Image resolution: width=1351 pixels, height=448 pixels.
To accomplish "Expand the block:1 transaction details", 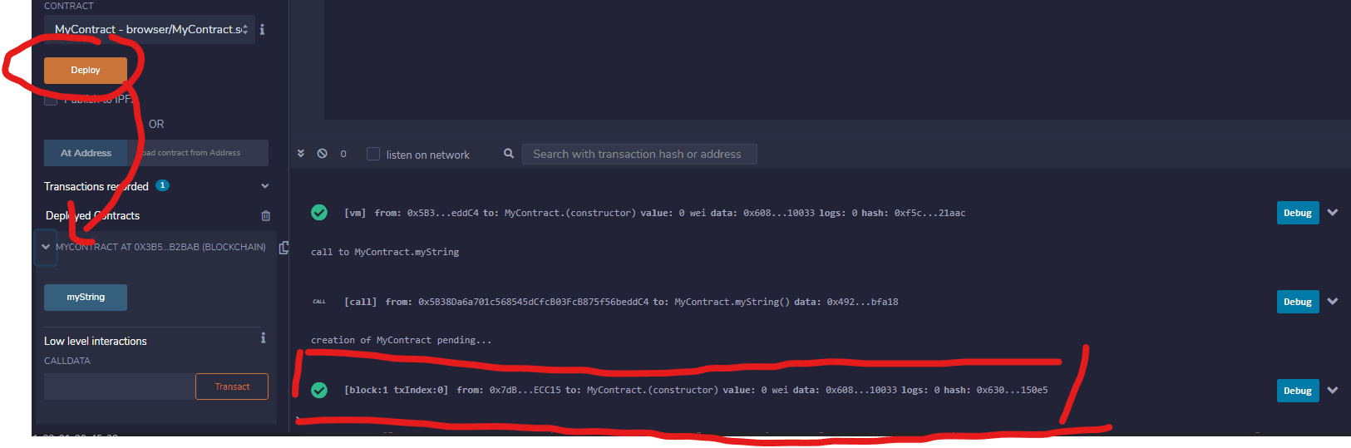I will [x=1333, y=391].
